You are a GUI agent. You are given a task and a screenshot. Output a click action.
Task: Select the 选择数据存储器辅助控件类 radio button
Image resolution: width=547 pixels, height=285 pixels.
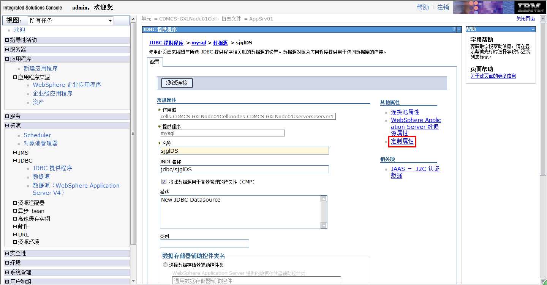(165, 265)
